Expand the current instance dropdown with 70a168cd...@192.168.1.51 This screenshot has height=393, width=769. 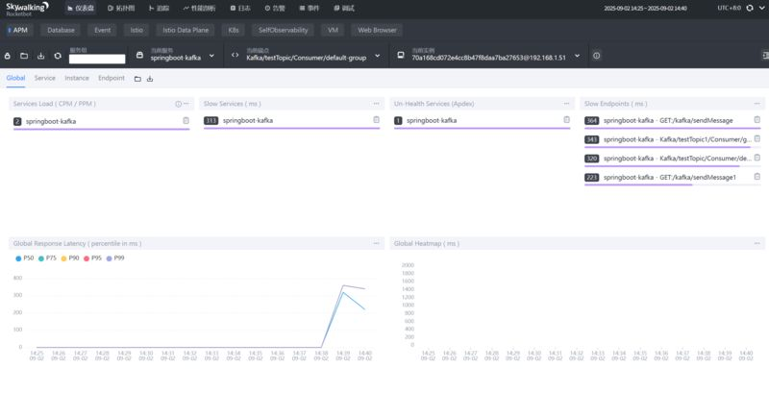(578, 56)
